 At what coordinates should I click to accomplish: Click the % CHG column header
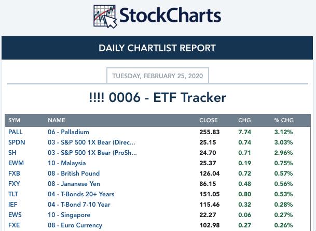pos(284,120)
